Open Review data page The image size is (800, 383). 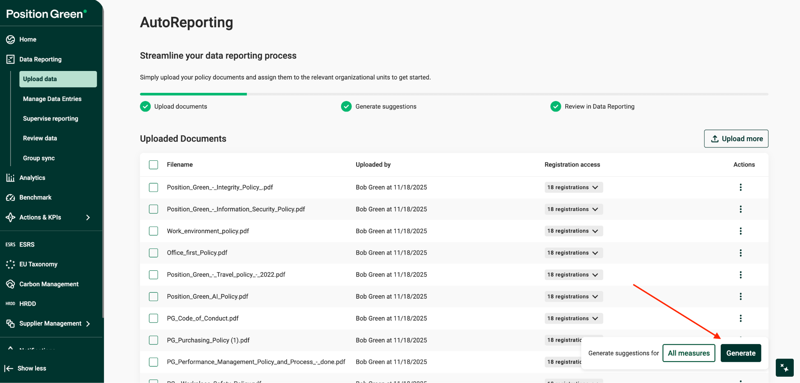40,138
